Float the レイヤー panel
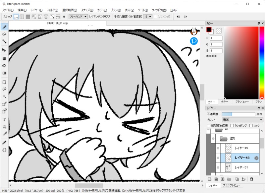 click(259, 108)
